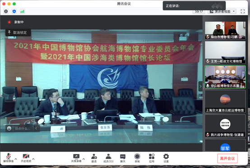250x168 pixels.
Task: Open the speaker view layout dropdown
Action: [222, 11]
